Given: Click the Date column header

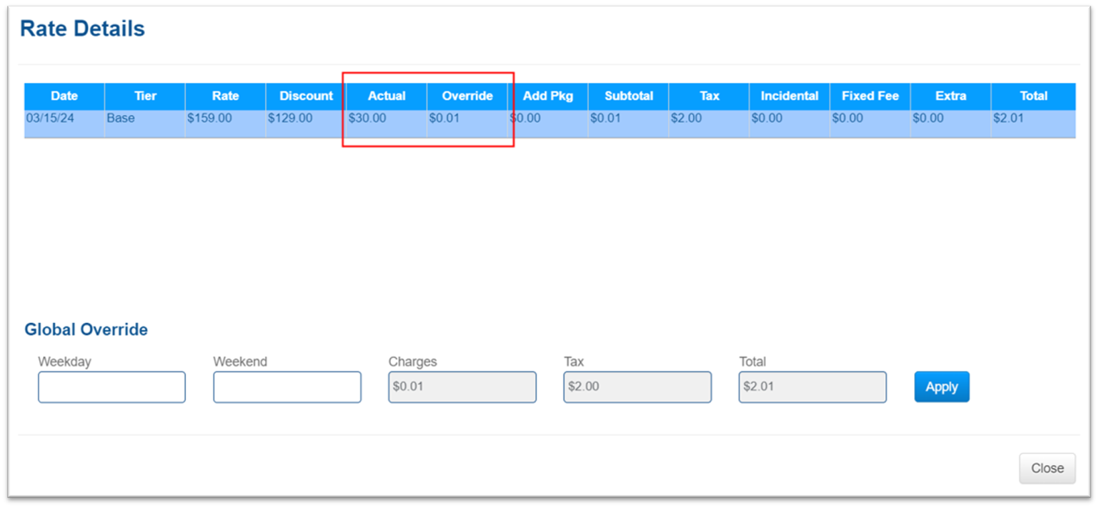Looking at the screenshot, I should pyautogui.click(x=64, y=96).
